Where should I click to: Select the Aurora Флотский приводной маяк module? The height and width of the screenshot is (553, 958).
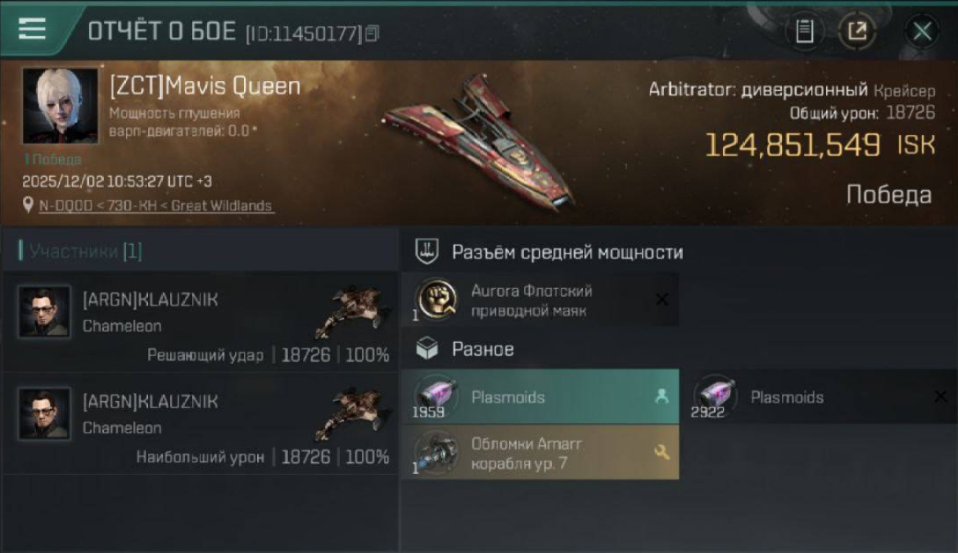[540, 300]
